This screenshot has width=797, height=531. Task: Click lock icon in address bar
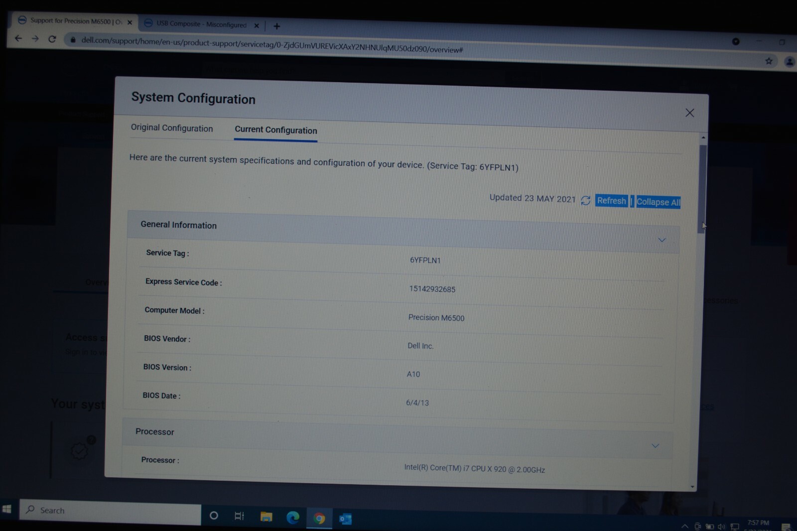(73, 40)
